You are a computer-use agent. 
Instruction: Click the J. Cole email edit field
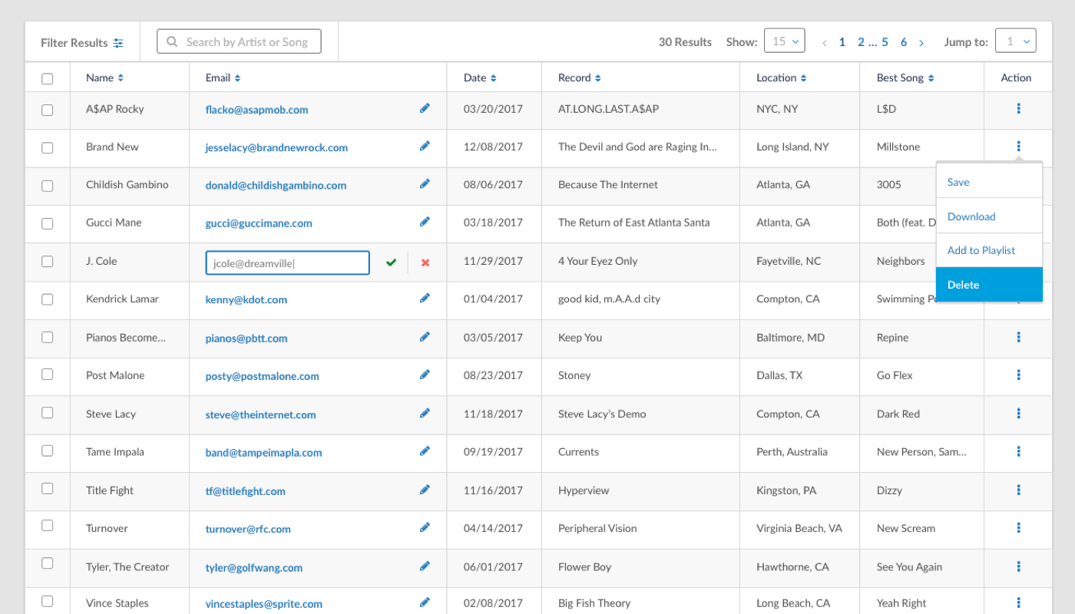click(287, 262)
